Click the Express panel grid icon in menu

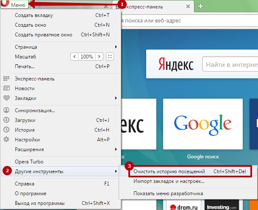(6, 78)
